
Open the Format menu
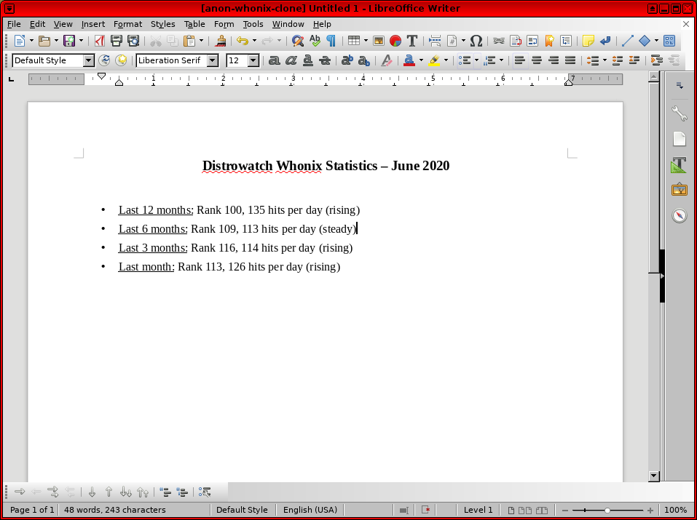127,24
